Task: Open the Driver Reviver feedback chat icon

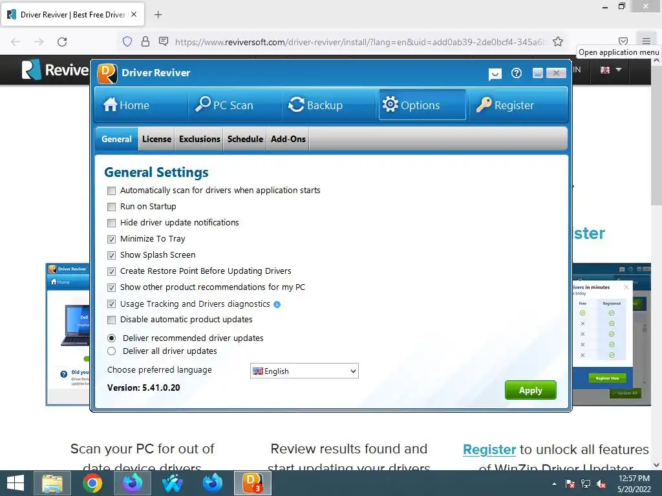Action: coord(495,74)
